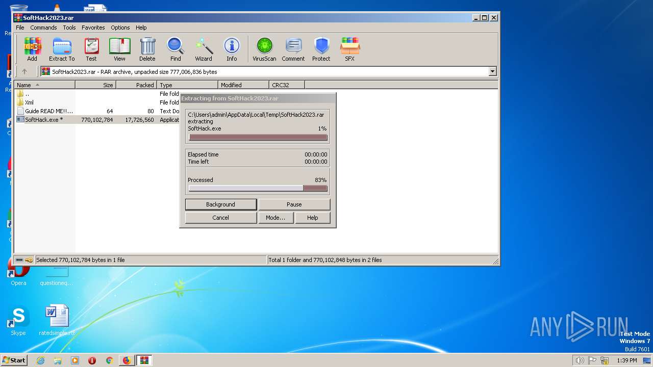Open Google Chrome from the taskbar
Viewport: 653px width, 367px height.
[109, 360]
